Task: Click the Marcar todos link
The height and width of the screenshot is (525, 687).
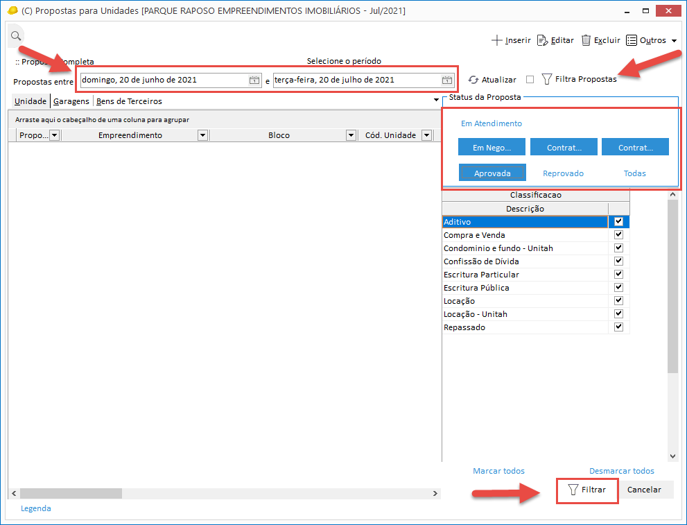Action: [x=498, y=471]
